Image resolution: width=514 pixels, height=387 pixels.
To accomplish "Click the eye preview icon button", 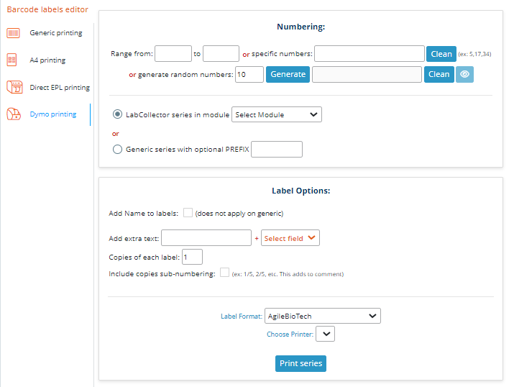I will (464, 74).
